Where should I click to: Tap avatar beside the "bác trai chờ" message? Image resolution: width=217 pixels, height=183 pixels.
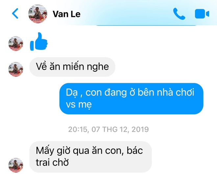(x=16, y=165)
